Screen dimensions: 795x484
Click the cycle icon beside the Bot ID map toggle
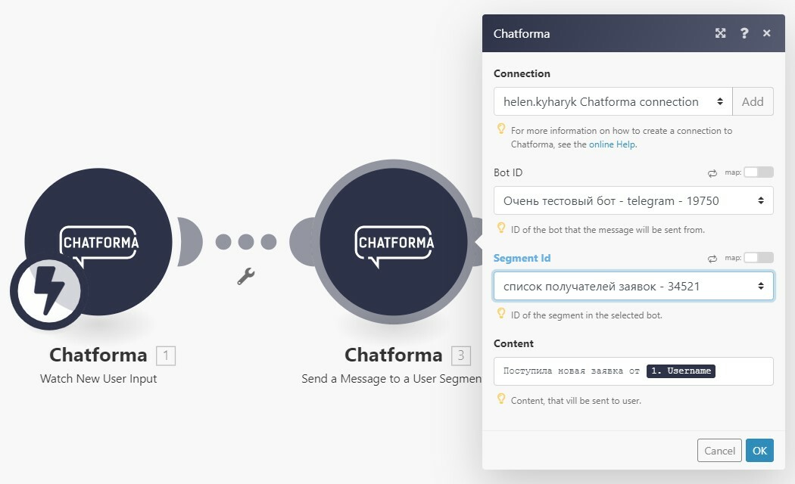(712, 172)
